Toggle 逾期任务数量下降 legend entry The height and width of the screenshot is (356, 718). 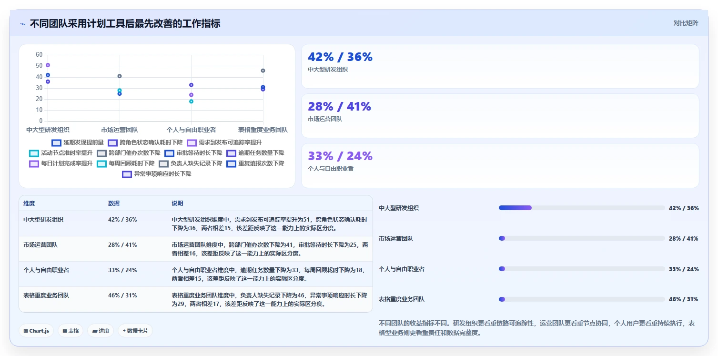click(x=255, y=153)
